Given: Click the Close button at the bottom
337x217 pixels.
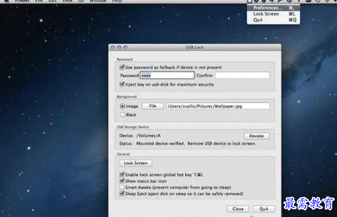Looking at the screenshot, I should click(x=238, y=209).
